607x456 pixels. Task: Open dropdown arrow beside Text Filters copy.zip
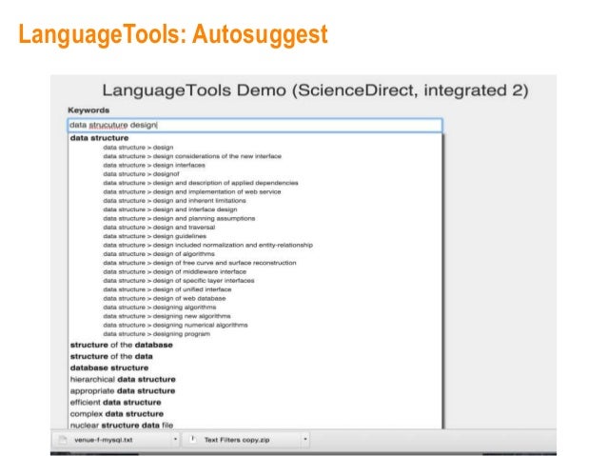click(x=305, y=440)
